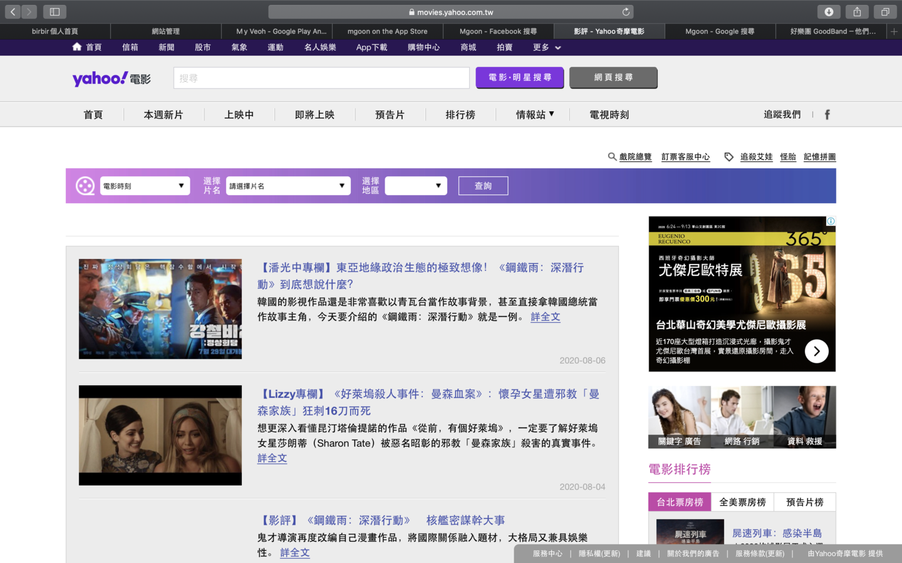Open the 怪胎 tag link
This screenshot has height=563, width=902.
[x=788, y=157]
